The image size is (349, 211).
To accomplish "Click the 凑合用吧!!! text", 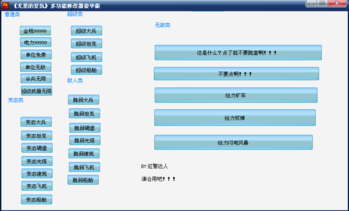I will pos(158,179).
